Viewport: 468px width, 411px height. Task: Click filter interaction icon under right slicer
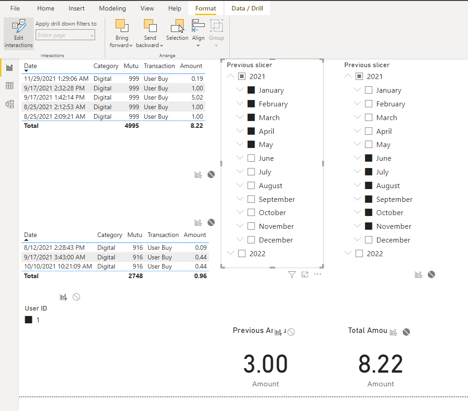tap(419, 275)
